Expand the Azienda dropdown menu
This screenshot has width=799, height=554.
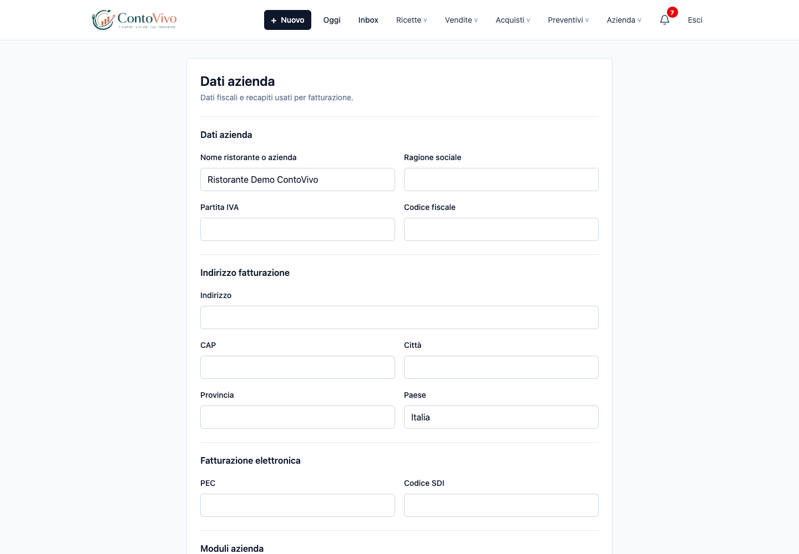(624, 20)
